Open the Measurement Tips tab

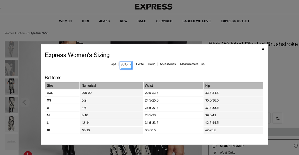tap(192, 64)
